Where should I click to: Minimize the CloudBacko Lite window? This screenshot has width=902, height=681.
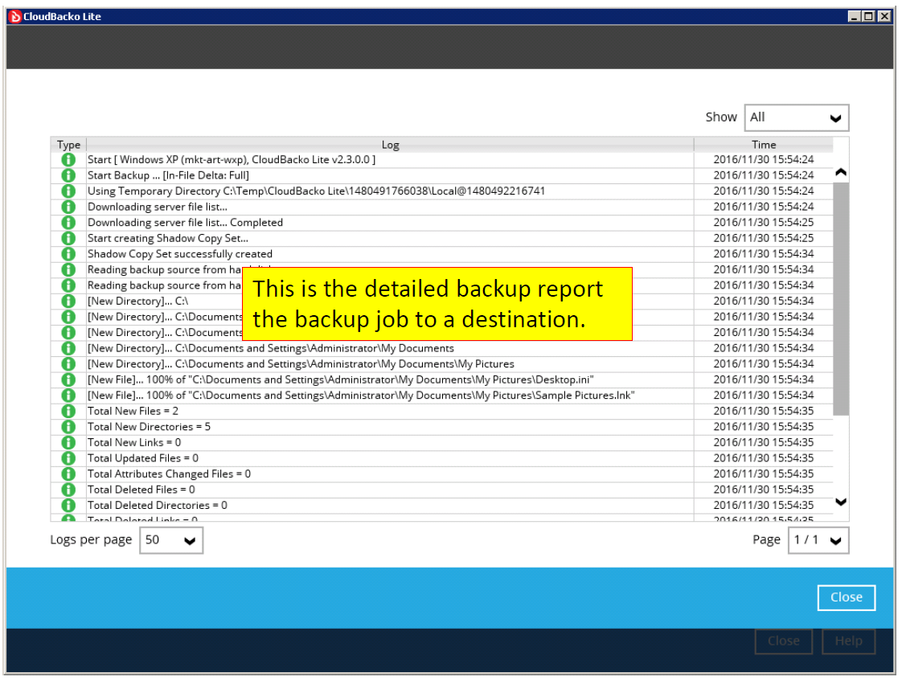click(855, 16)
